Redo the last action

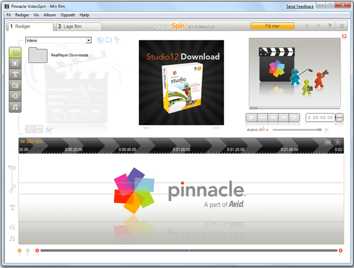(319, 26)
